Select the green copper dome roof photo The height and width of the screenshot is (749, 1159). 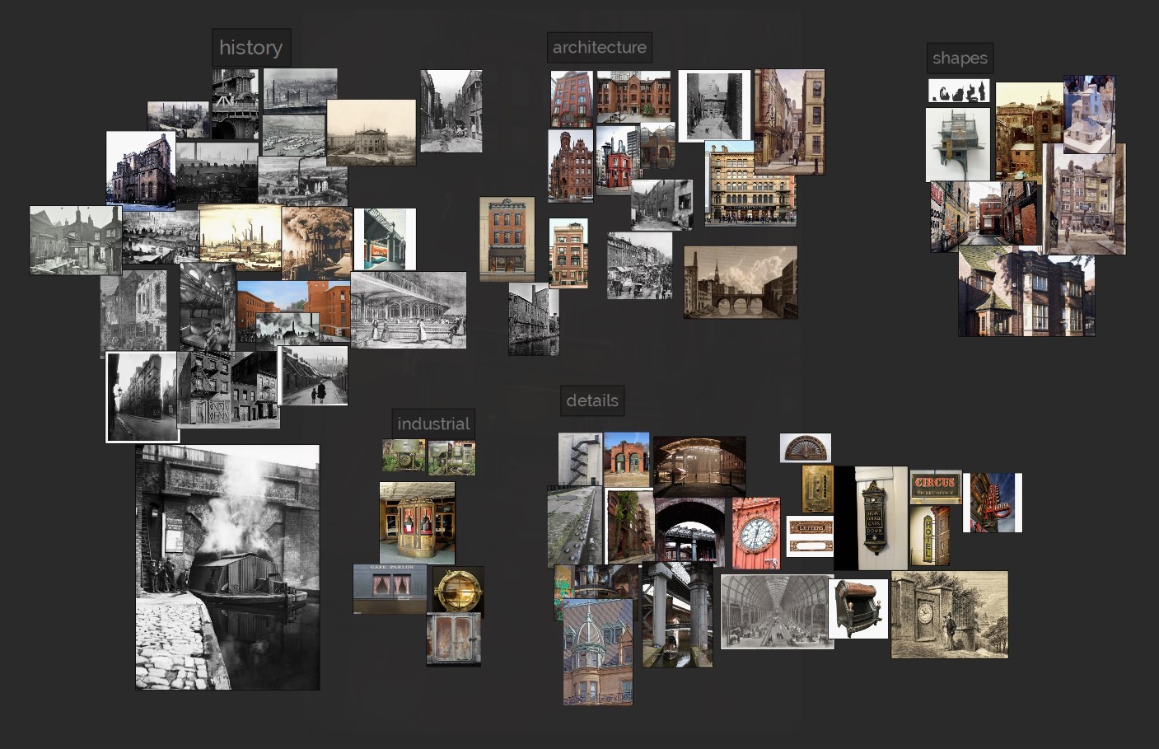coord(598,653)
